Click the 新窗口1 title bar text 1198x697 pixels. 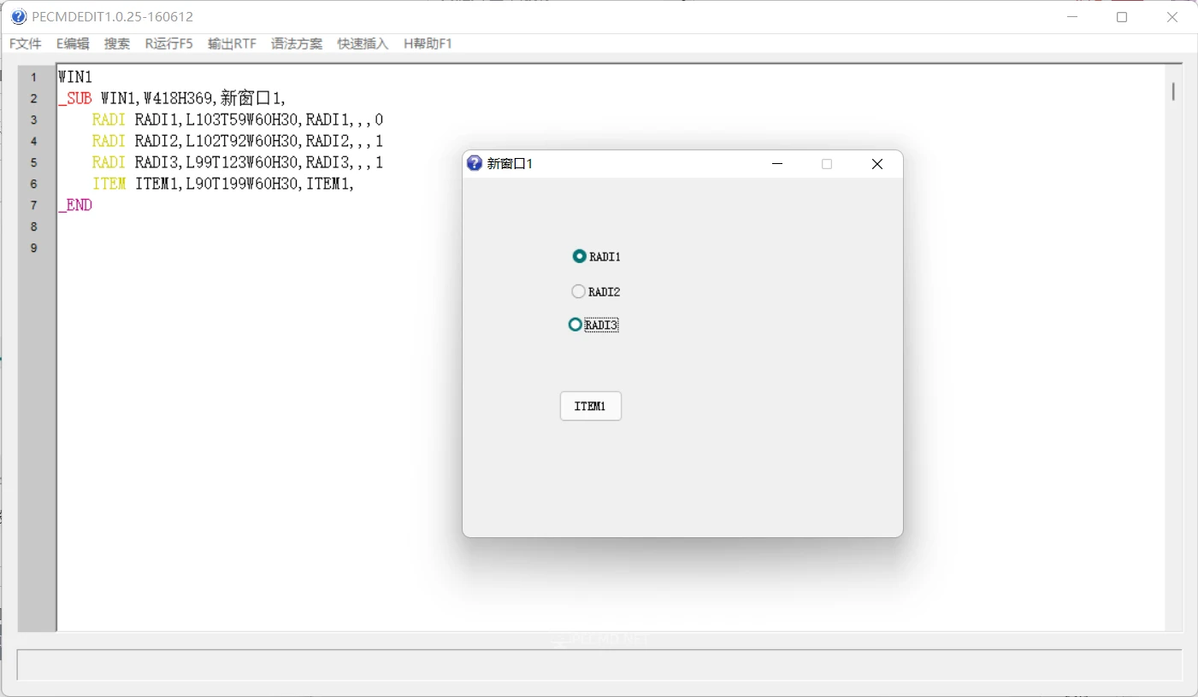click(x=510, y=164)
